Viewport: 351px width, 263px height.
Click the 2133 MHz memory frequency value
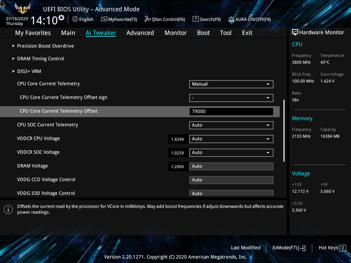pos(301,136)
